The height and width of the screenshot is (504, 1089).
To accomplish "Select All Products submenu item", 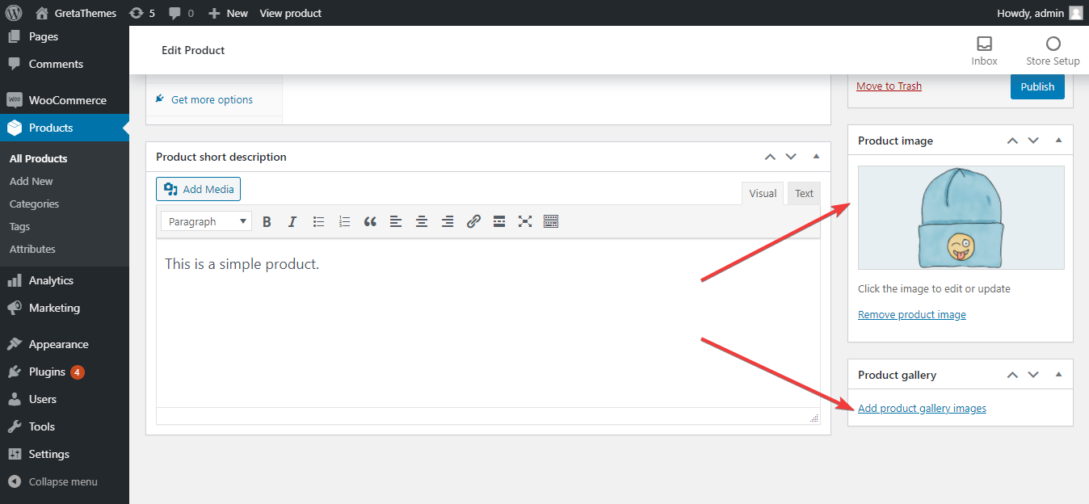I will (x=39, y=158).
